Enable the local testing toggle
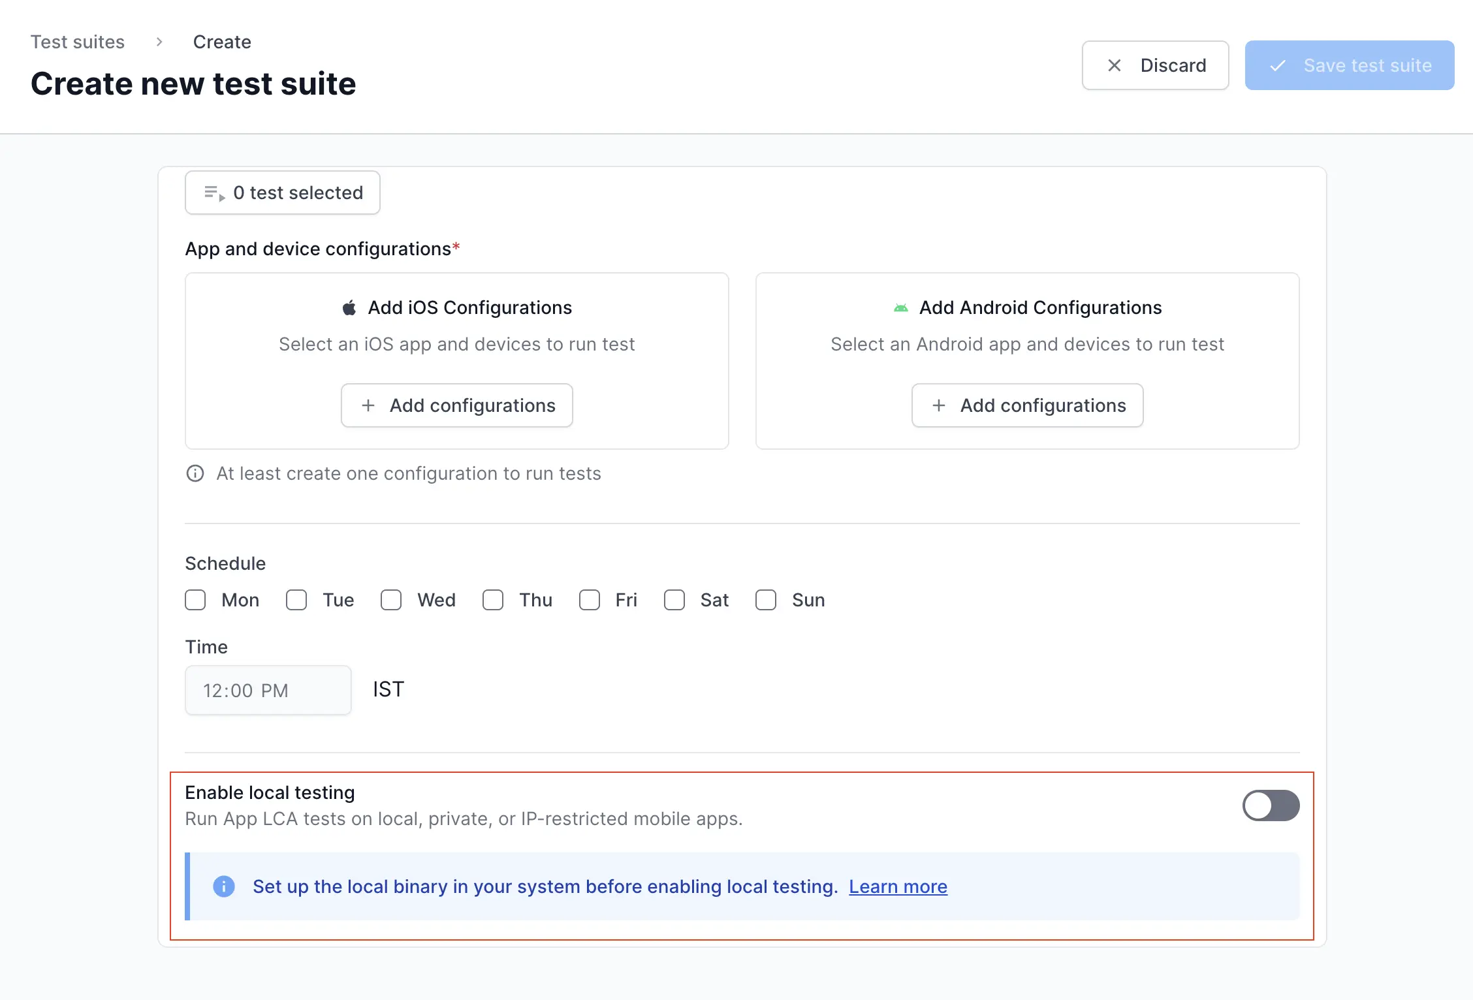This screenshot has width=1473, height=1000. [x=1270, y=805]
